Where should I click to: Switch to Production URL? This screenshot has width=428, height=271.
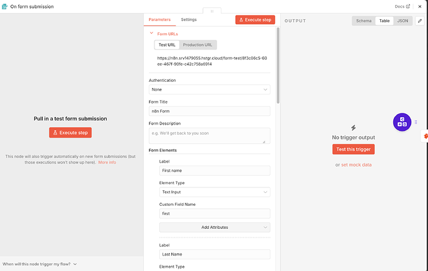tap(198, 45)
